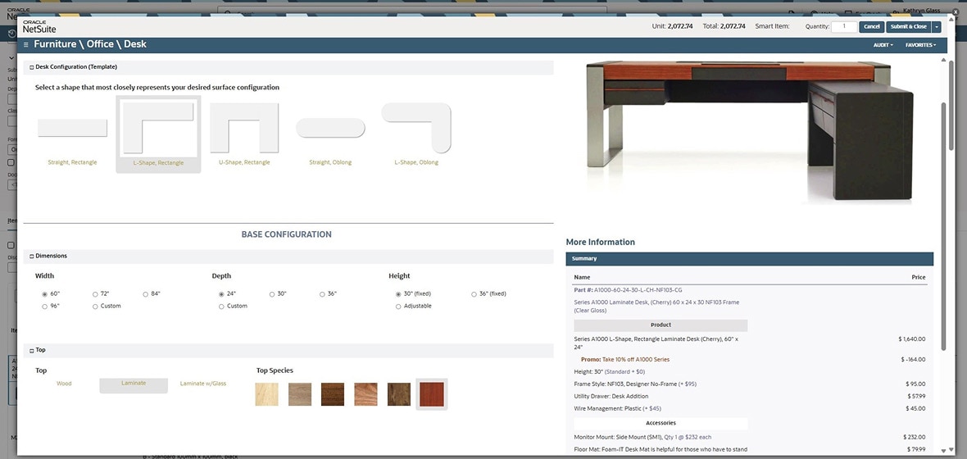Image resolution: width=967 pixels, height=459 pixels.
Task: Choose the U-Shape, Rectangle desk shape
Action: pos(244,129)
